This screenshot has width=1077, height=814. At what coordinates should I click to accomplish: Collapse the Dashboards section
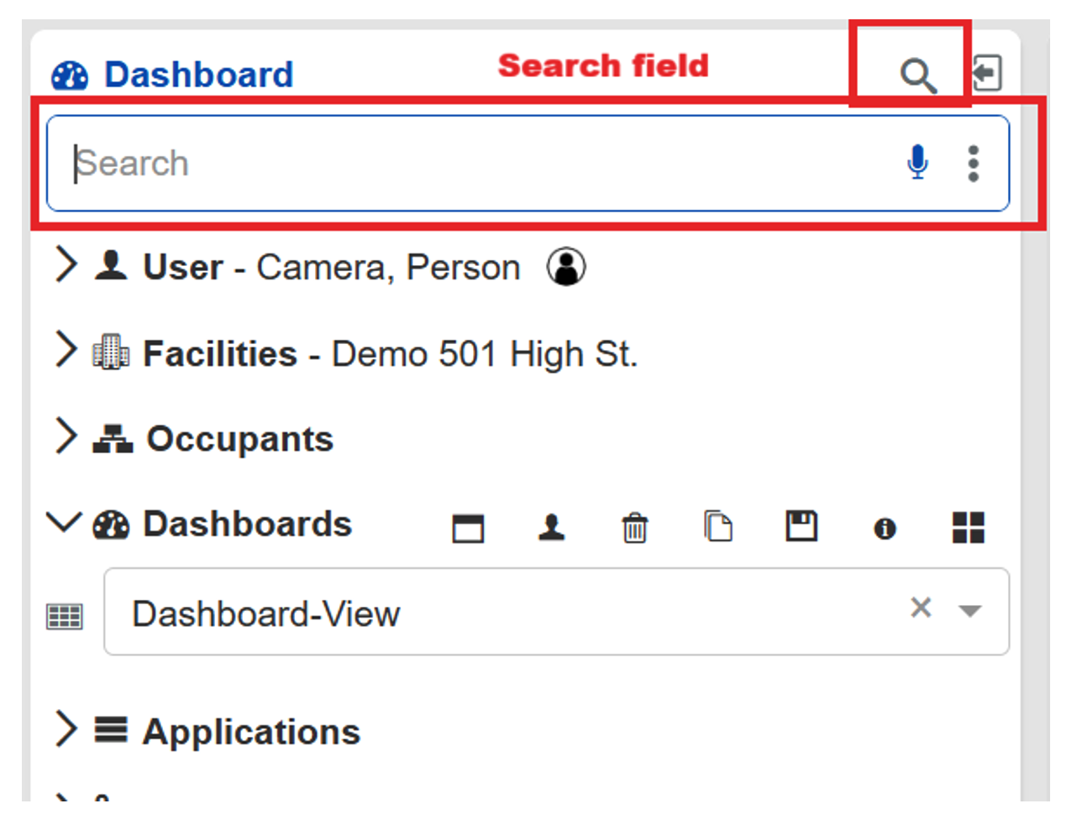(64, 523)
